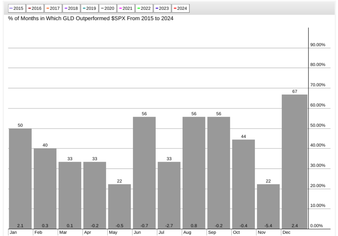Click the April bar in the chart
The width and height of the screenshot is (338, 236).
coord(95,195)
